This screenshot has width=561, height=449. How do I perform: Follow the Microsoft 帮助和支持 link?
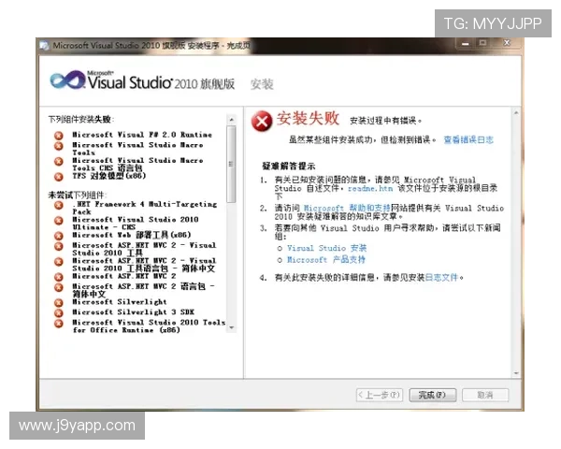[x=345, y=208]
